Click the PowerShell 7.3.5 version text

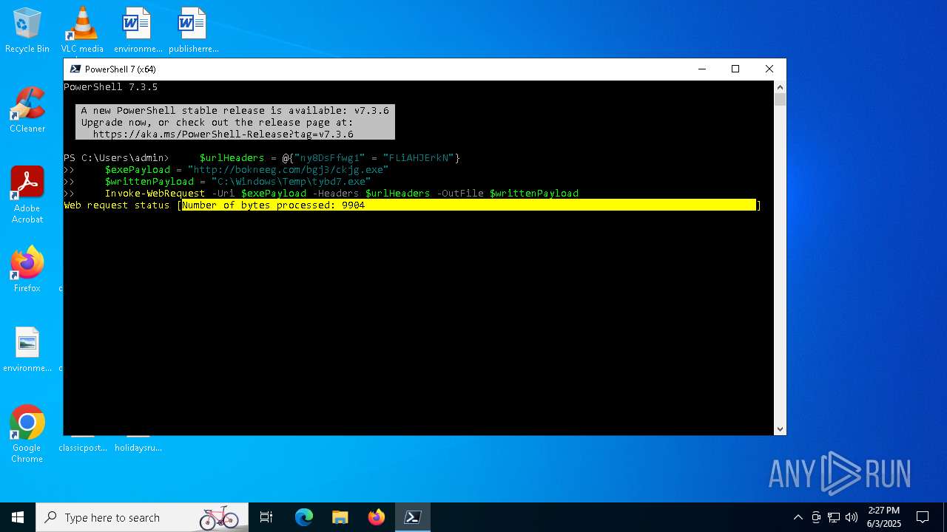pyautogui.click(x=111, y=87)
